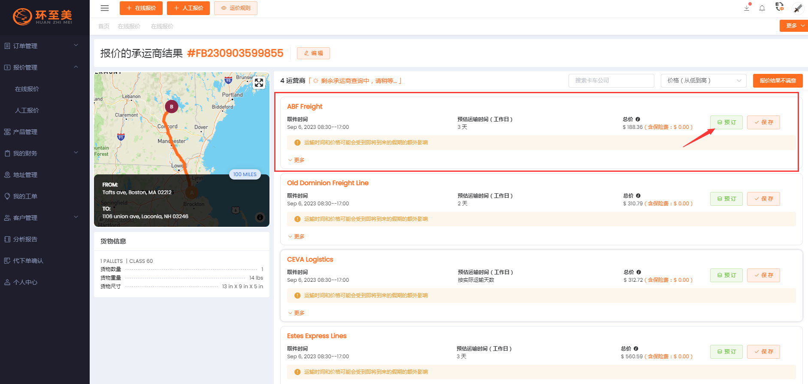Click the download icon in top bar

point(747,8)
